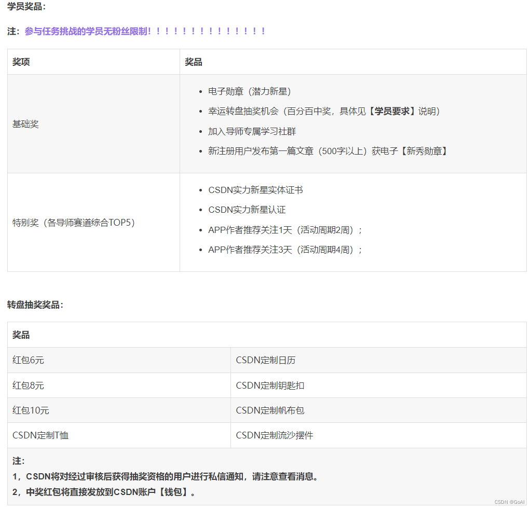Click the bold '注:' label in the lottery table
532x509 pixels.
click(19, 461)
